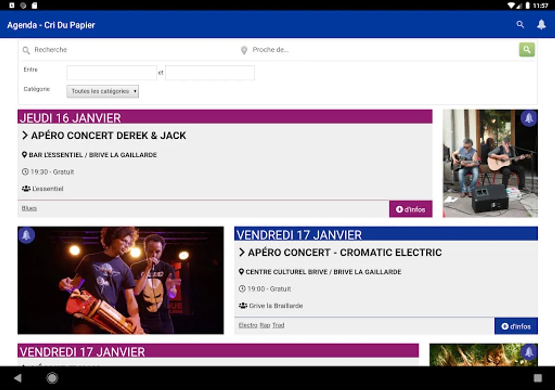The image size is (555, 390).
Task: Show more infos for Cromatic Electric concert
Action: (516, 326)
